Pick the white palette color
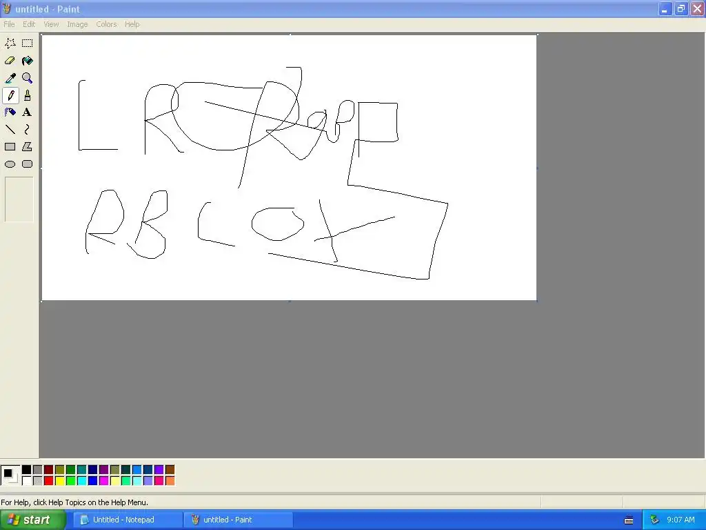This screenshot has height=530, width=706. tap(27, 481)
